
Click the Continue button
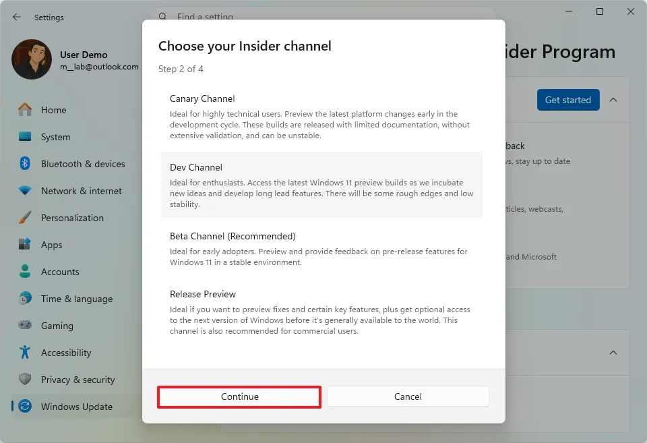point(239,396)
